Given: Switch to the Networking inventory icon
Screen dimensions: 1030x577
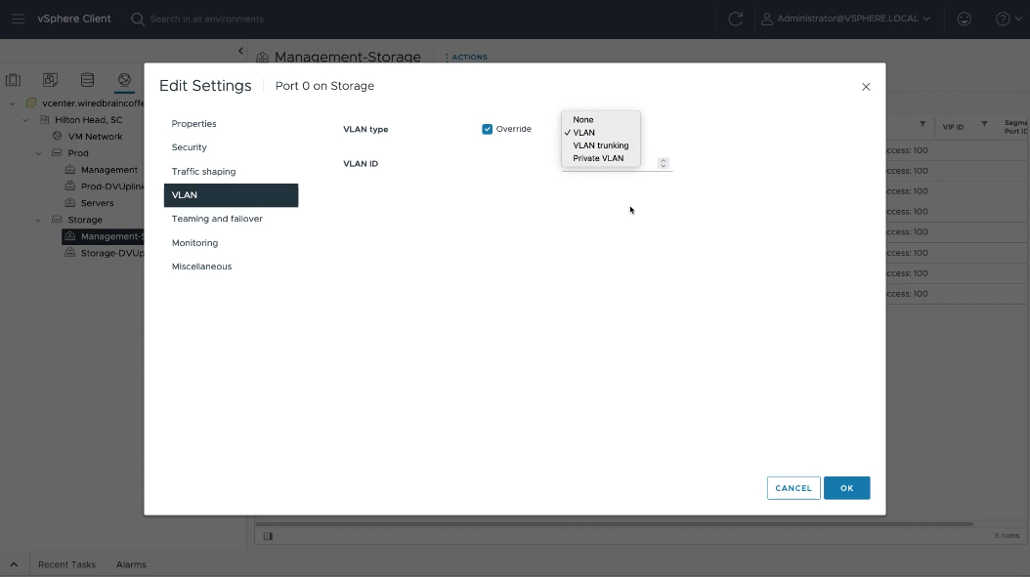Looking at the screenshot, I should (124, 80).
